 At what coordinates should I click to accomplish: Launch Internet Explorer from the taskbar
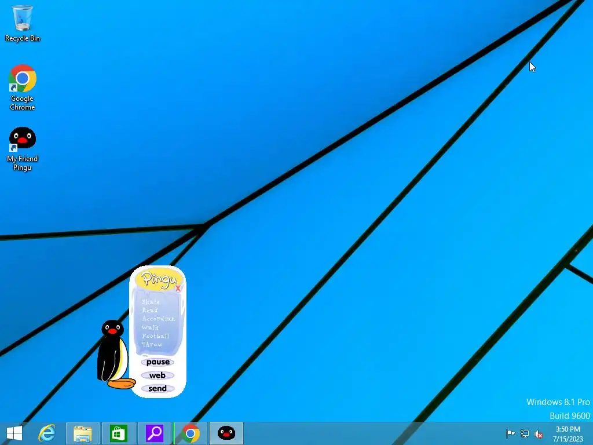tap(47, 433)
